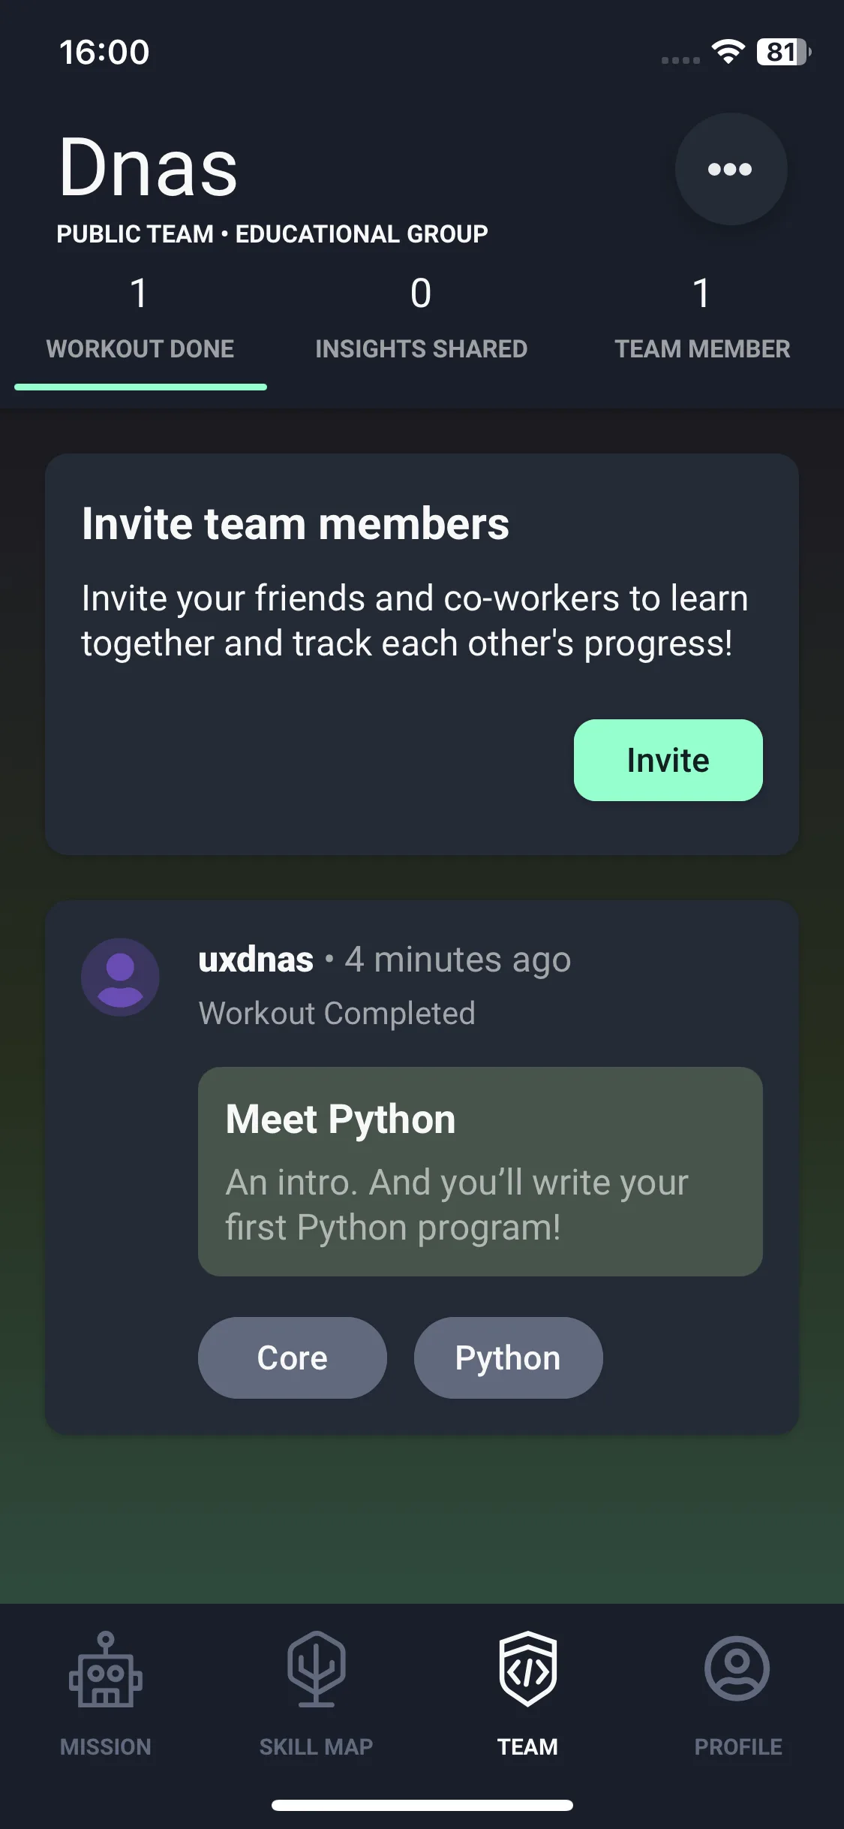Tap the Invite team members heading
Screen dimensions: 844x1829
(296, 523)
